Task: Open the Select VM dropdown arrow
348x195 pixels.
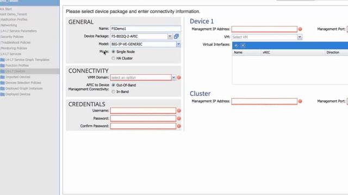Action: pos(300,37)
